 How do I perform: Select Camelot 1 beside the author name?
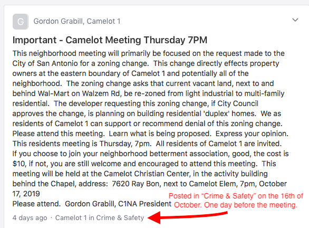click(103, 21)
